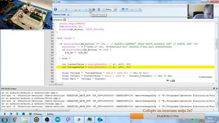The height and width of the screenshot is (123, 219).
Task: Close the Wattmeter.ino file tab
Action: pyautogui.click(x=65, y=20)
